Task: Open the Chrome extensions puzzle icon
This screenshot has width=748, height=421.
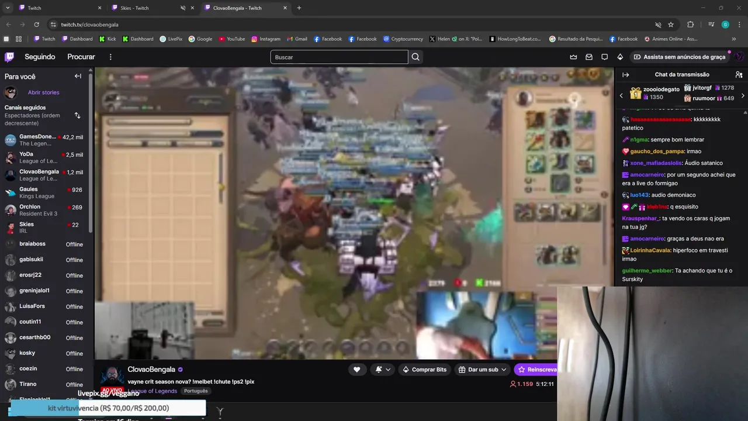Action: coord(690,25)
